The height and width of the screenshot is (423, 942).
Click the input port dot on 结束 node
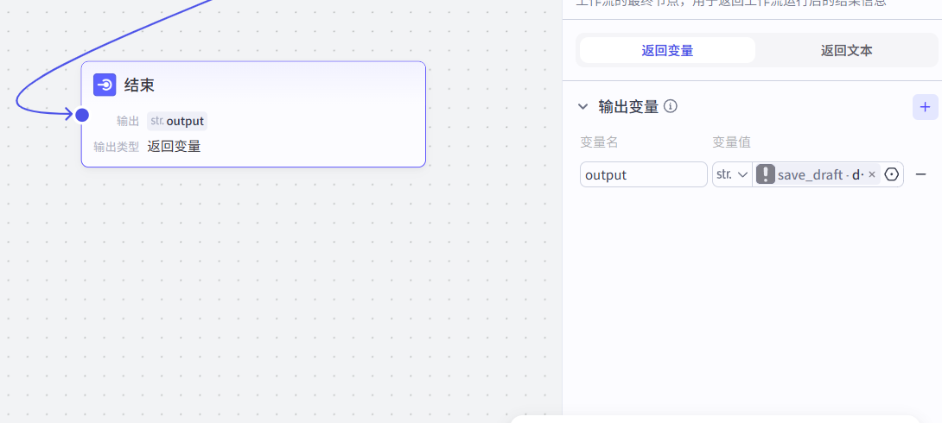[82, 115]
